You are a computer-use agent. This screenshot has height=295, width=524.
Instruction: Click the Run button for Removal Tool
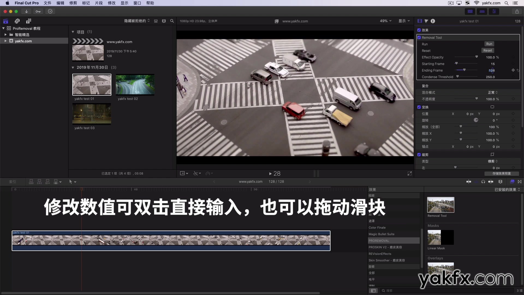489,44
